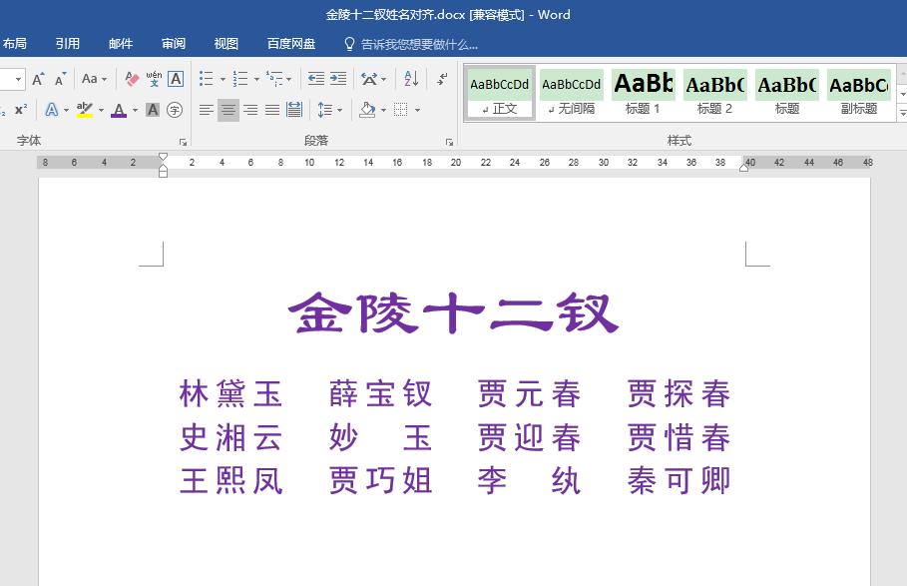Switch to the 审阅 ribbon tab
Viewport: 907px width, 586px height.
(x=173, y=43)
